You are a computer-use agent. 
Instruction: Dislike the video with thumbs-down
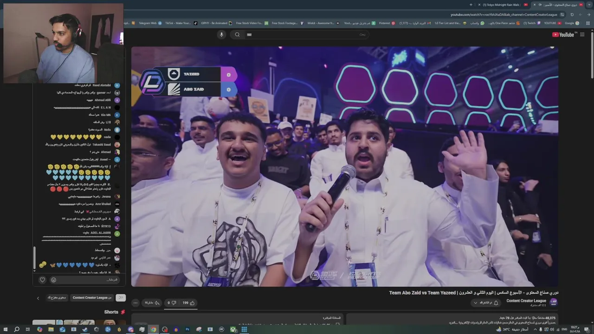coord(172,303)
